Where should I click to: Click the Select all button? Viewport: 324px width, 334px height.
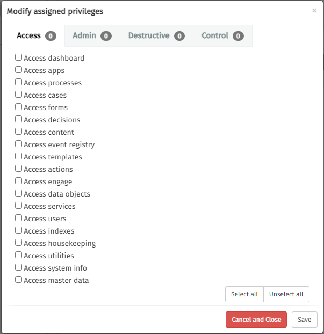(x=244, y=294)
